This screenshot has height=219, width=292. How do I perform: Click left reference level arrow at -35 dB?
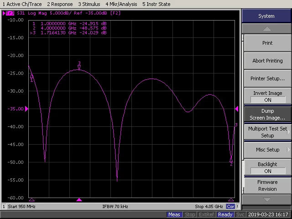26,109
